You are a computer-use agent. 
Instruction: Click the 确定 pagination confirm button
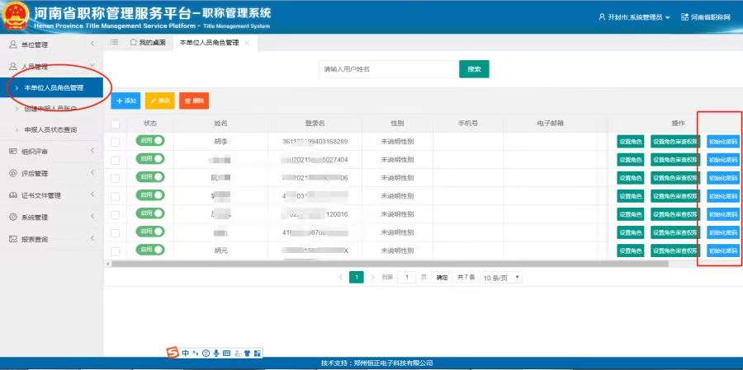(442, 278)
